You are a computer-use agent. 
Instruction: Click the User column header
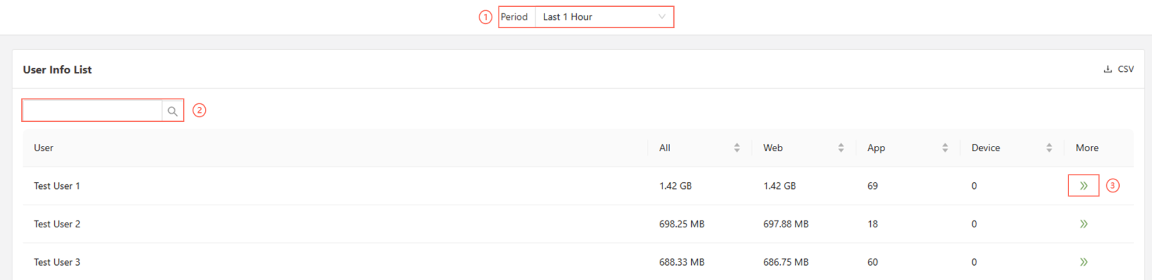(44, 148)
